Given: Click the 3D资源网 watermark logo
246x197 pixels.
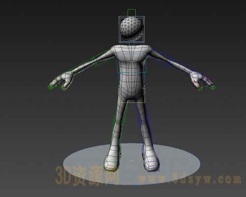Looking at the screenshot, I should (x=87, y=175).
